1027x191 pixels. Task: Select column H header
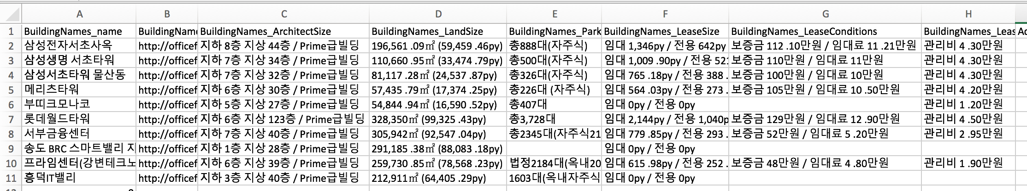click(968, 14)
